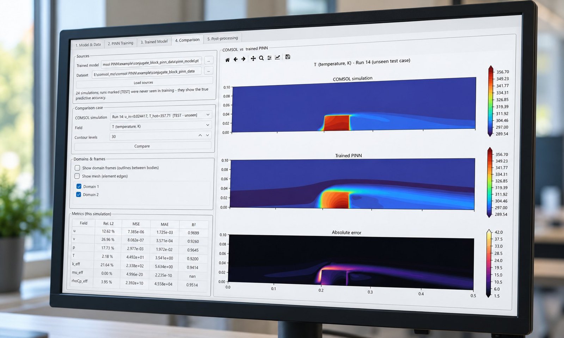Click the Absolute error colorbar
This screenshot has height=338, width=564.
pyautogui.click(x=489, y=263)
